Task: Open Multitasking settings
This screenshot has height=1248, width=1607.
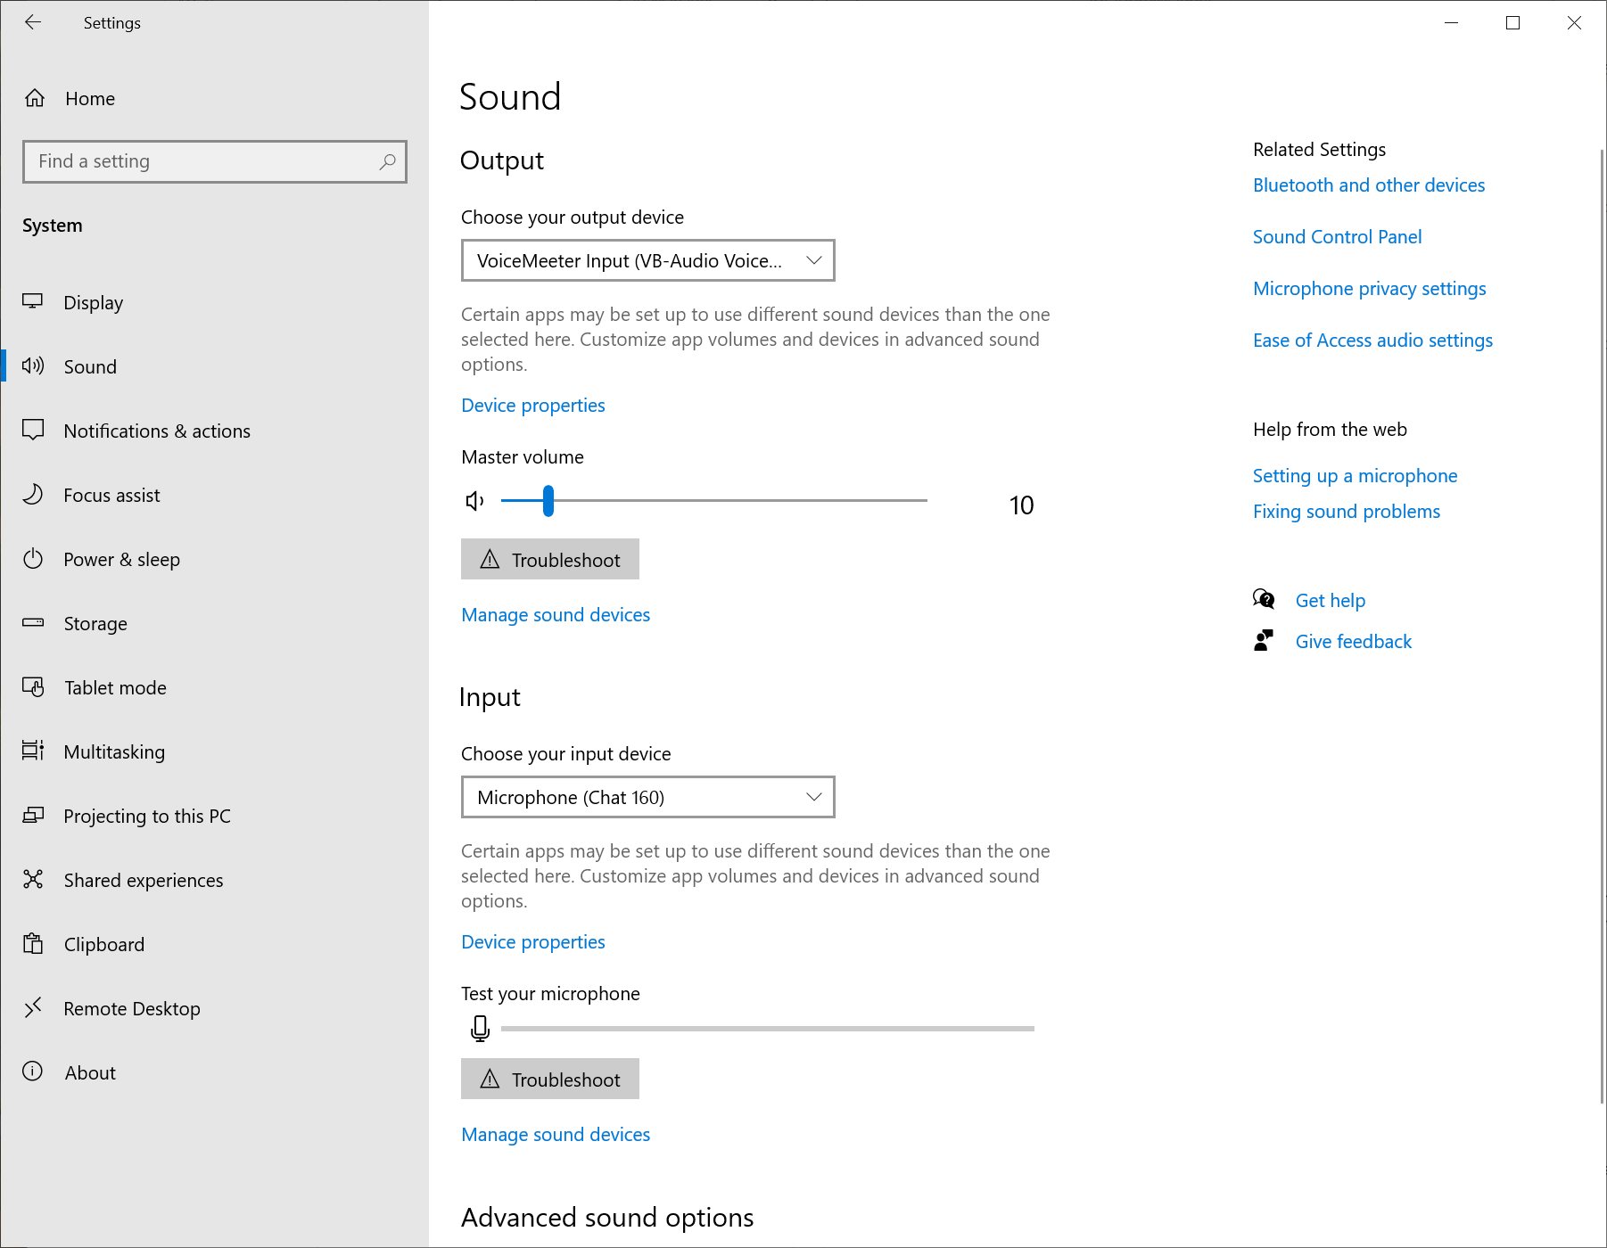Action: (x=214, y=751)
